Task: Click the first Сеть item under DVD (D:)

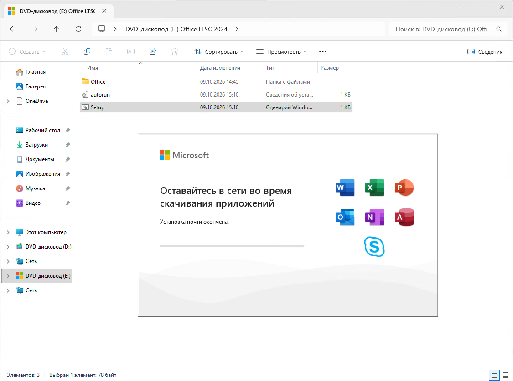Action: click(31, 261)
